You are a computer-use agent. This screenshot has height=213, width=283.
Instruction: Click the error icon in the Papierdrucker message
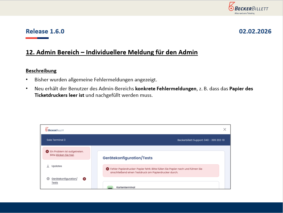(x=107, y=169)
